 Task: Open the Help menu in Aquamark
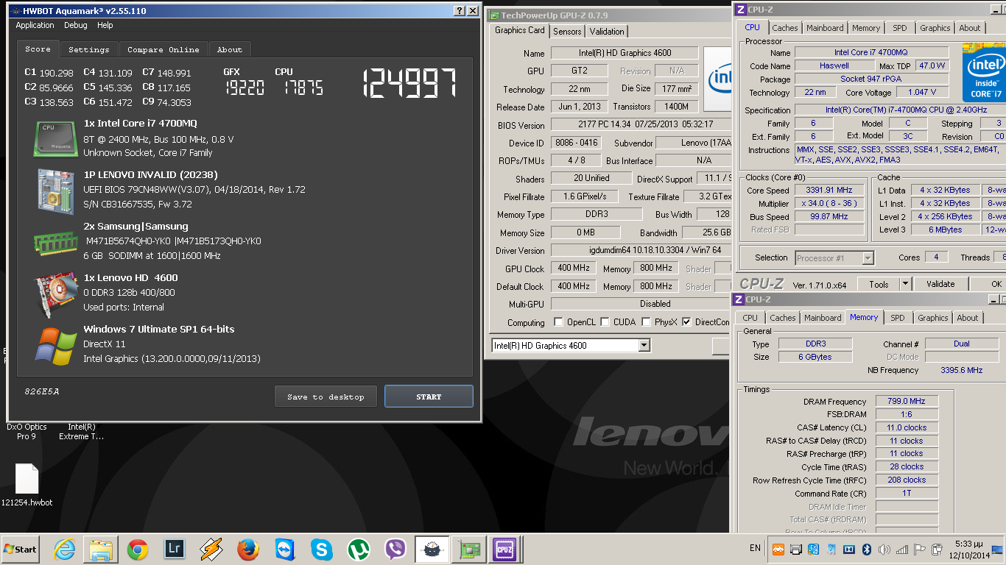105,25
